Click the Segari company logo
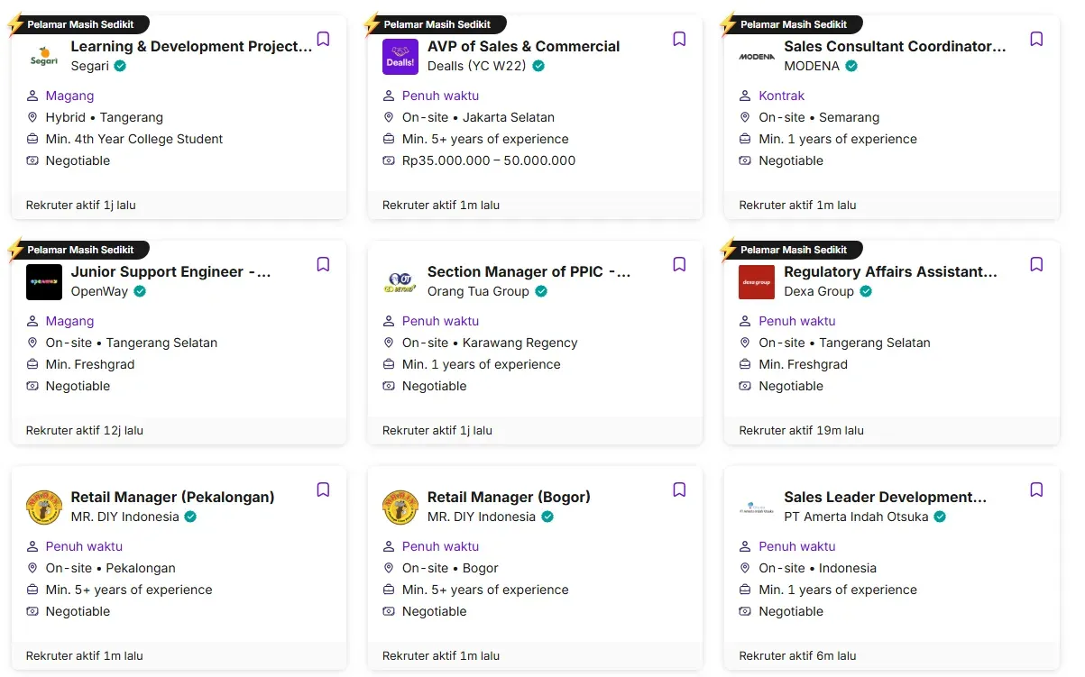 pyautogui.click(x=44, y=57)
